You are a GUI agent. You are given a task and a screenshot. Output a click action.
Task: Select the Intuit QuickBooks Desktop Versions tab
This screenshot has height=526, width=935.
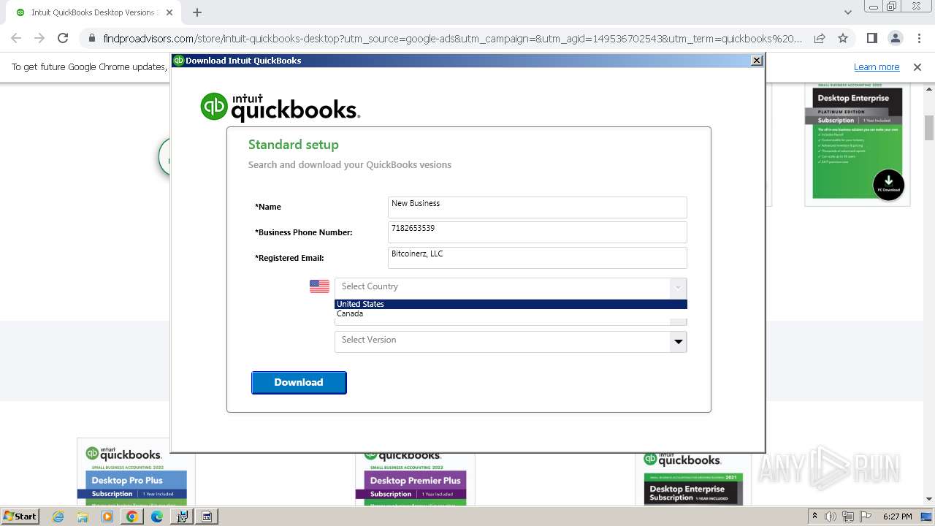[x=93, y=12]
